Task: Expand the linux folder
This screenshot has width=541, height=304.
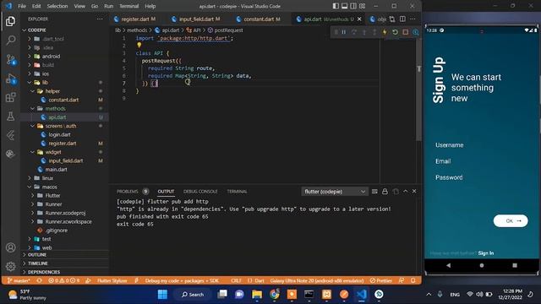Action: point(47,178)
